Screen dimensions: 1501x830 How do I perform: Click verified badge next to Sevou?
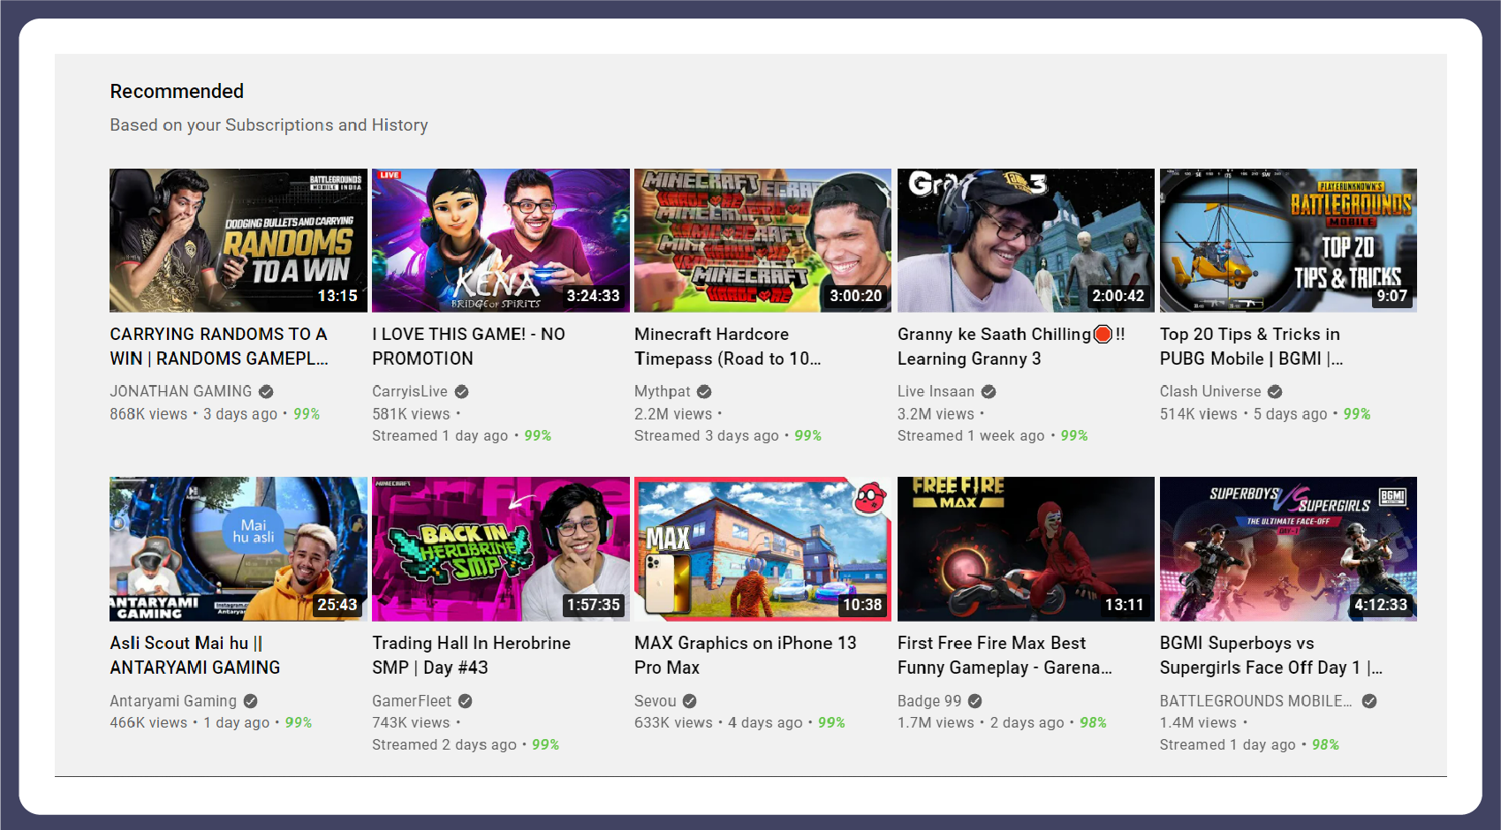pos(690,701)
